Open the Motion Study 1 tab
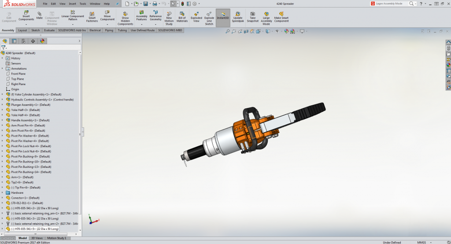This screenshot has height=244, width=451. click(x=57, y=238)
